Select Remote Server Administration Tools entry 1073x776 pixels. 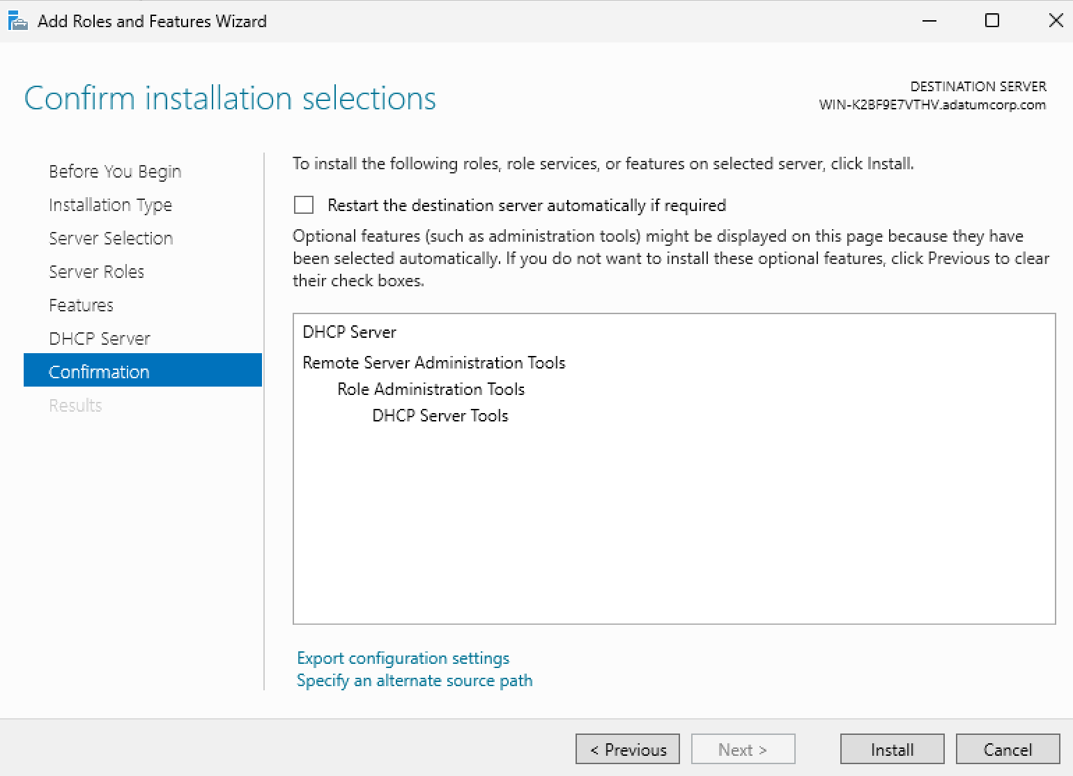click(433, 363)
